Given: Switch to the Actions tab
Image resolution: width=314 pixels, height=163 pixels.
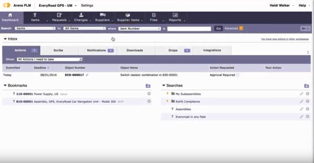Looking at the screenshot, I should [x=21, y=50].
